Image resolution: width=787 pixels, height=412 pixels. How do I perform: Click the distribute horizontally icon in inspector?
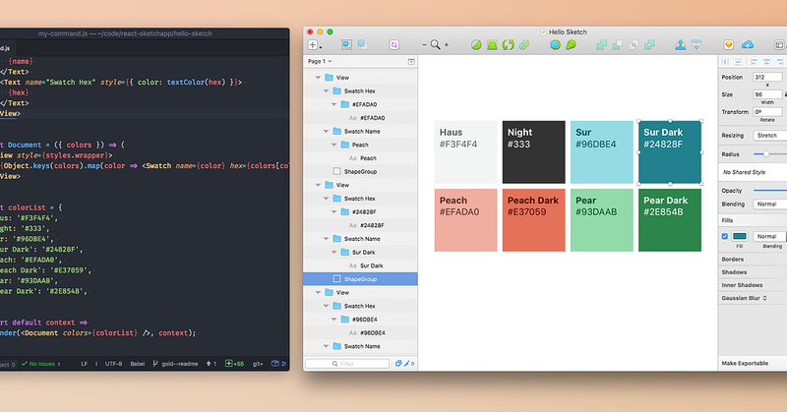click(725, 62)
